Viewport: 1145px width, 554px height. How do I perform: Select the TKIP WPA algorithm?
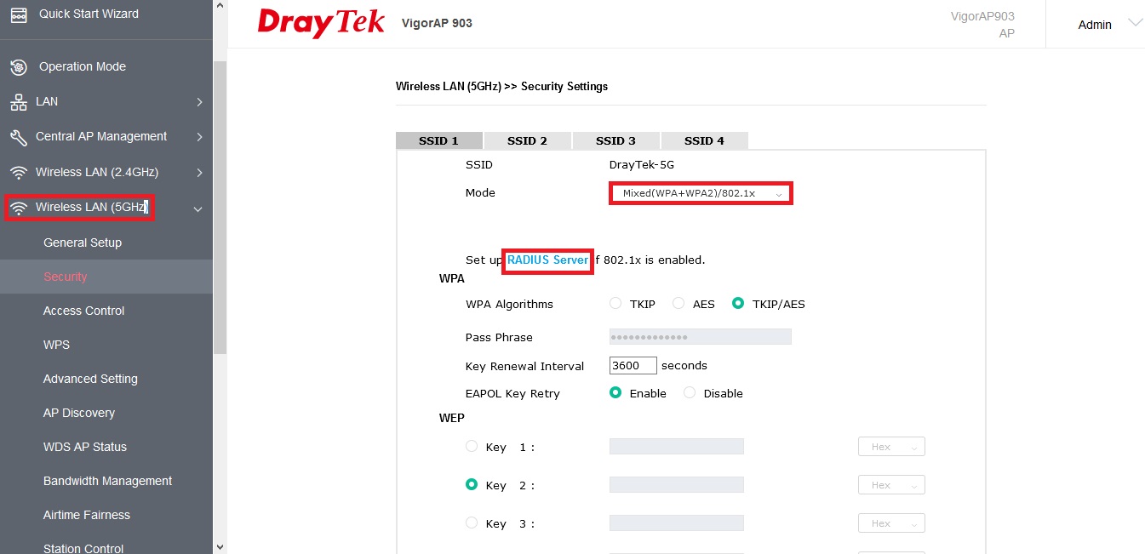(615, 304)
